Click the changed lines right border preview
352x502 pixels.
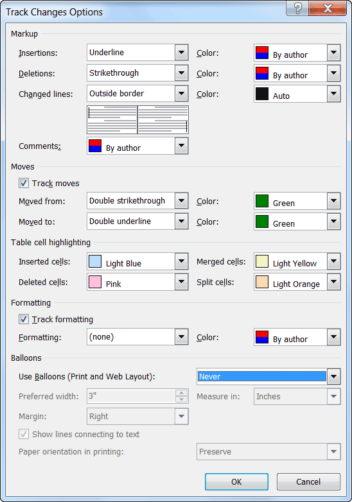163,120
